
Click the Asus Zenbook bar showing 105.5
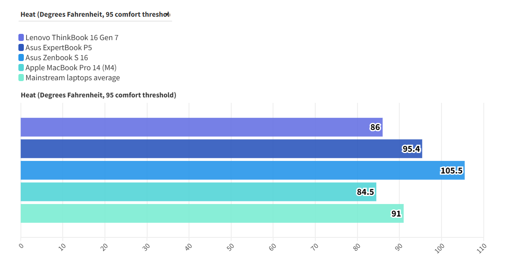pos(243,170)
